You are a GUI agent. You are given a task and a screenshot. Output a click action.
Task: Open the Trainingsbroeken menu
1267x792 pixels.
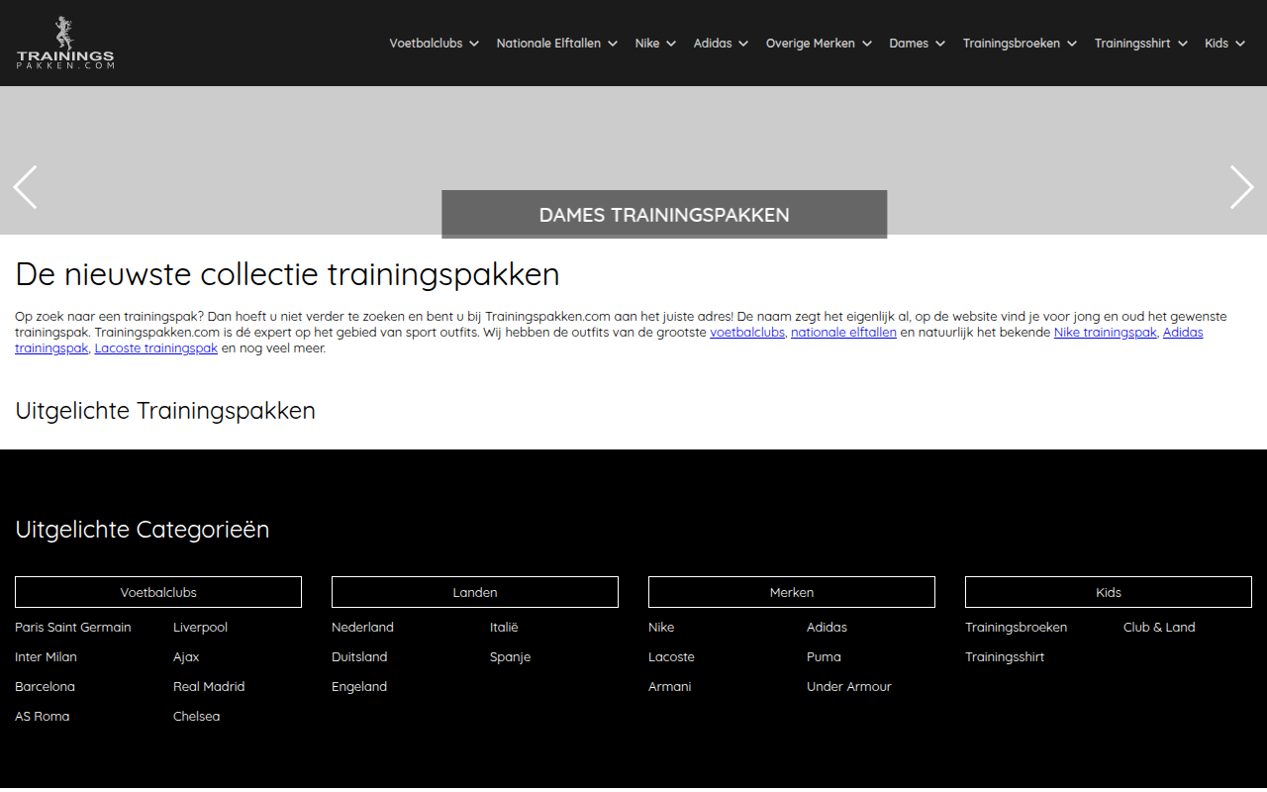[1020, 44]
